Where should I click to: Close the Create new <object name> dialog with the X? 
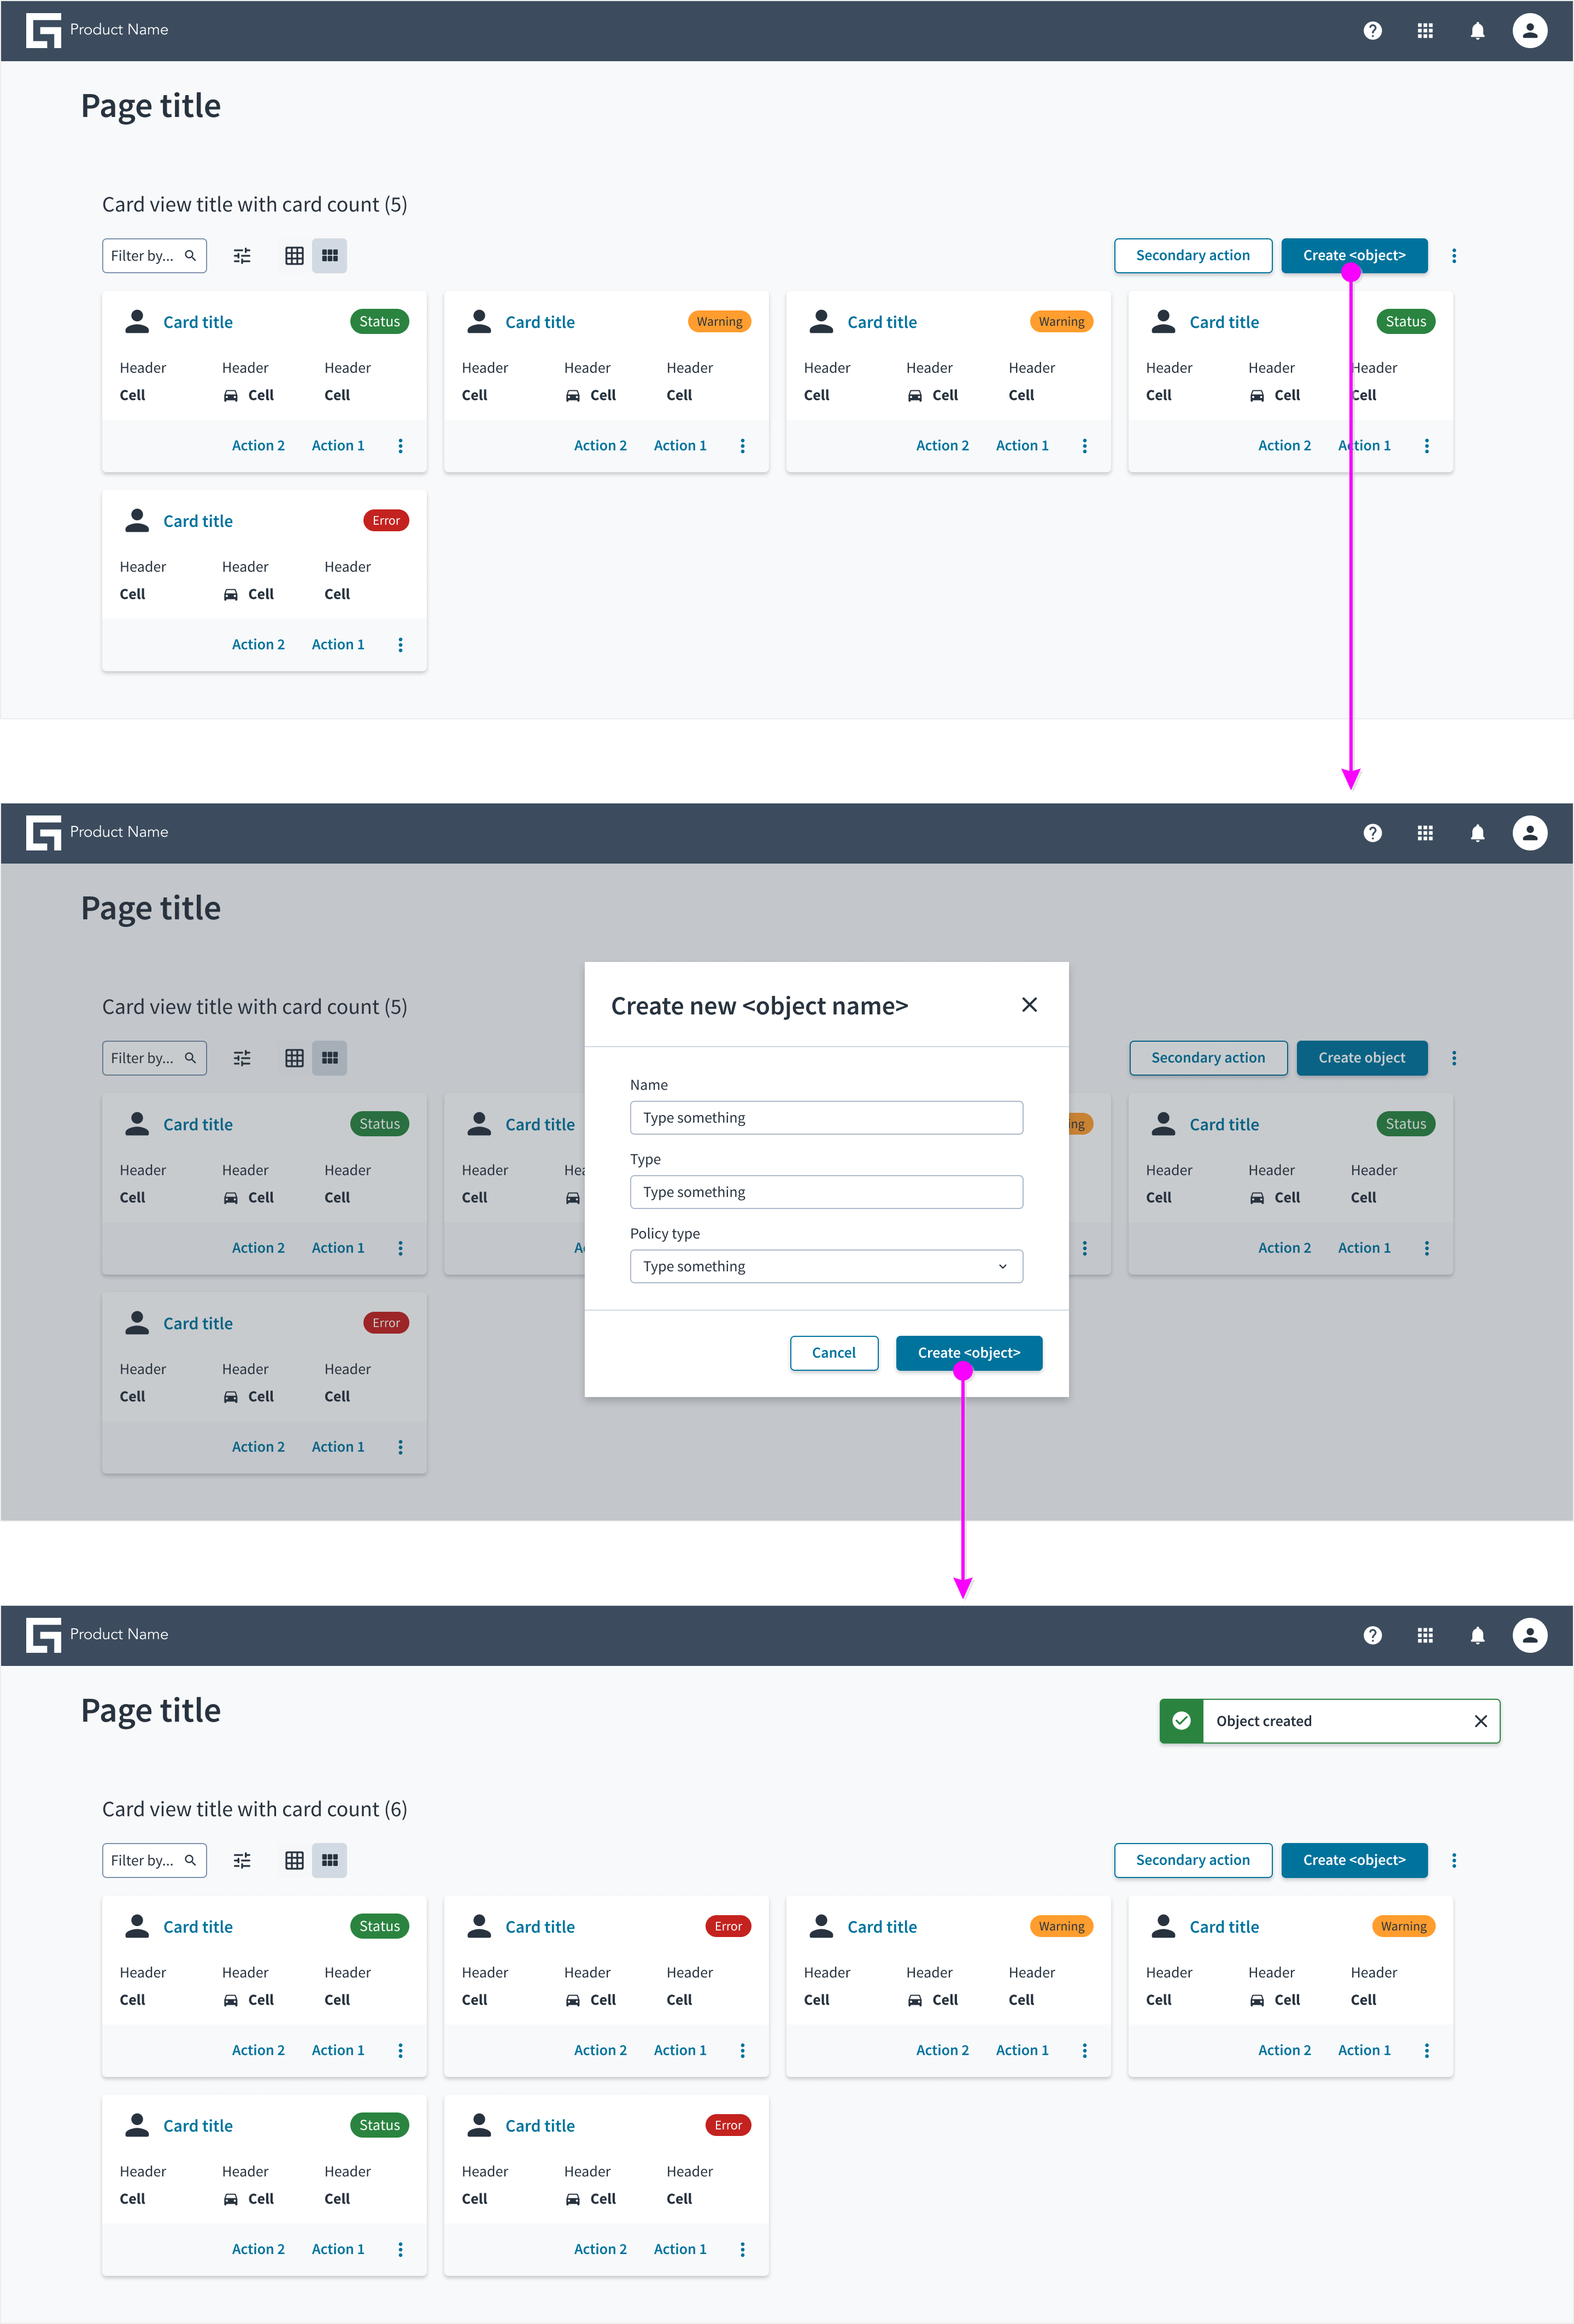tap(1029, 1005)
